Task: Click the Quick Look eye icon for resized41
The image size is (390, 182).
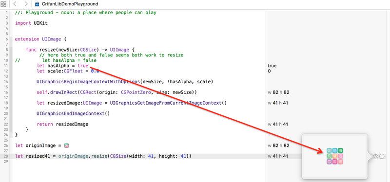Action: point(375,156)
